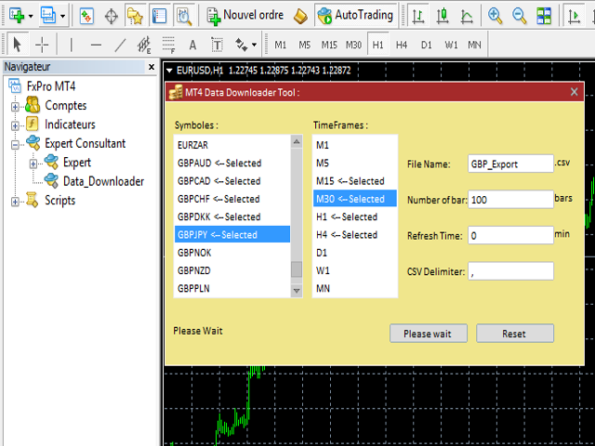Select vertical line drawing tool
Image resolution: width=595 pixels, height=446 pixels.
[71, 45]
